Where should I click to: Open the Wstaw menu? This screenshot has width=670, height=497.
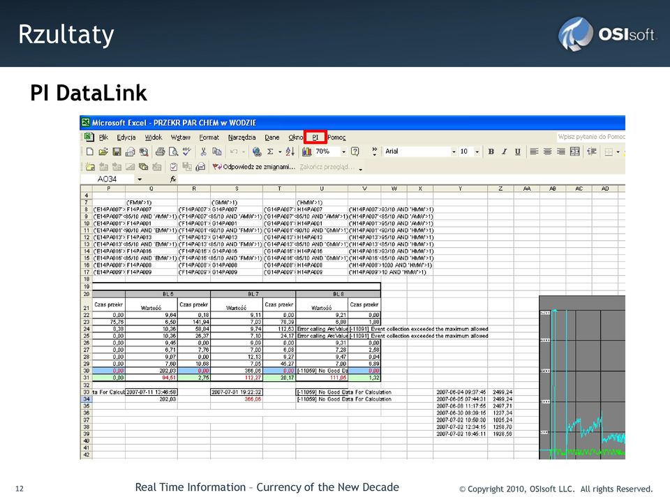pos(180,138)
